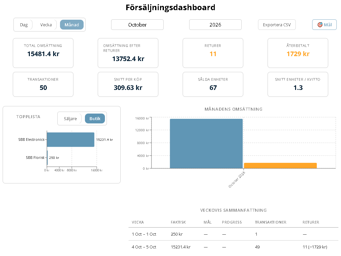341x256 pixels.
Task: Click the SBB Florist bar in topplista
Action: [48, 158]
